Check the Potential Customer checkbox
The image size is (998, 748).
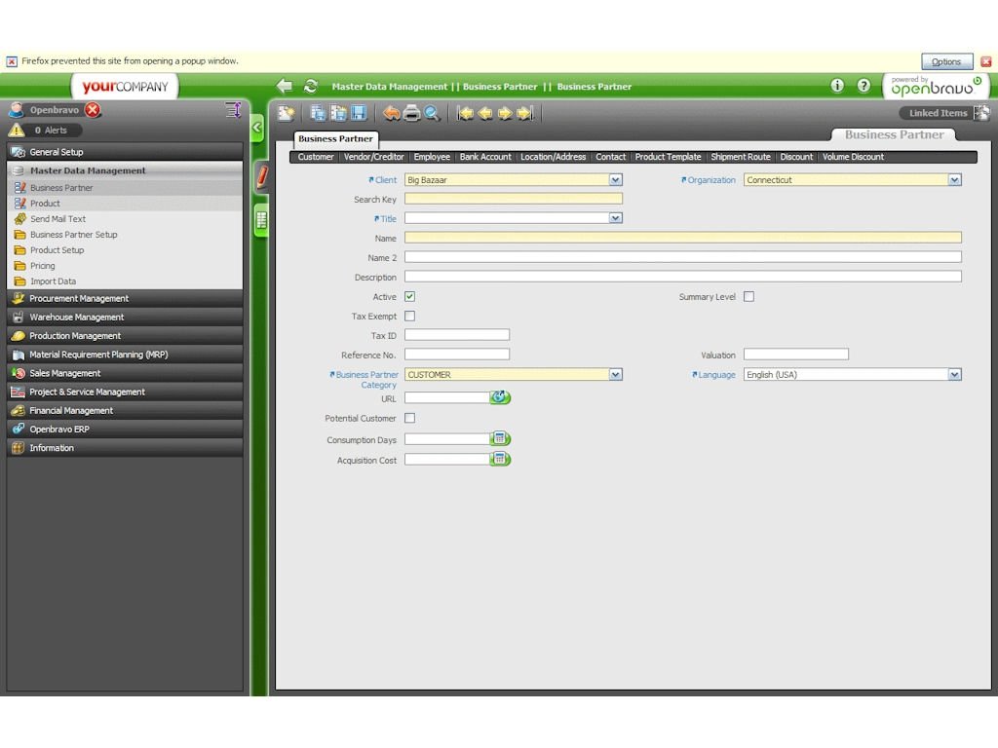click(410, 418)
